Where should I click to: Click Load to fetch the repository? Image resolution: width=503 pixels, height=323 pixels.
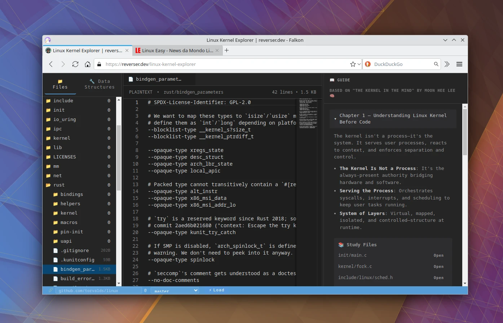216,290
